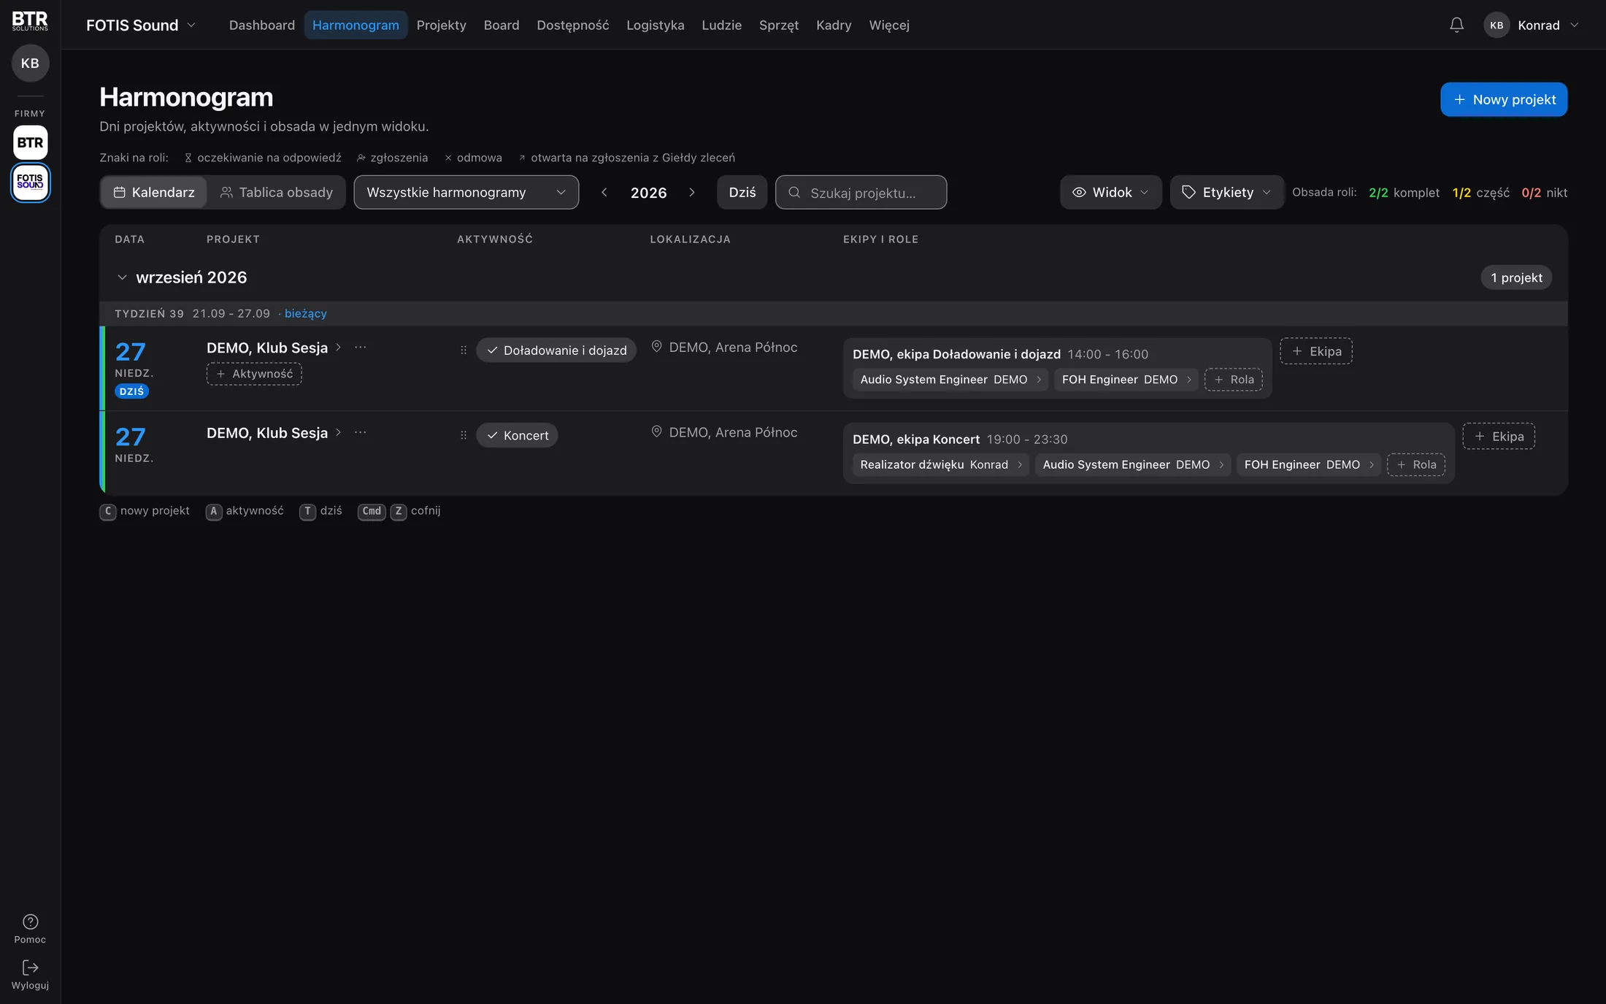This screenshot has height=1004, width=1606.
Task: Open more options for Koncert row project
Action: pos(361,432)
